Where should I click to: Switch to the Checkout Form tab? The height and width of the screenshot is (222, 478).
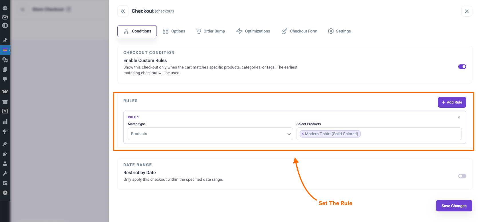[299, 31]
